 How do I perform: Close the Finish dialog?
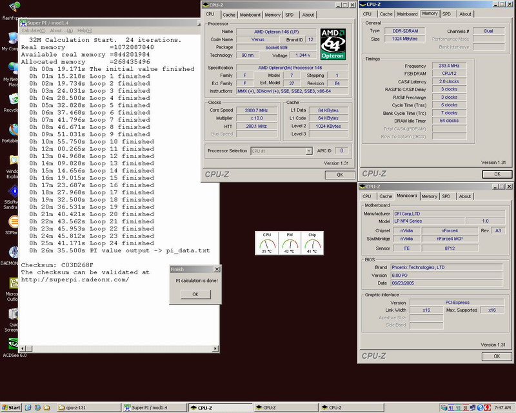point(217,269)
